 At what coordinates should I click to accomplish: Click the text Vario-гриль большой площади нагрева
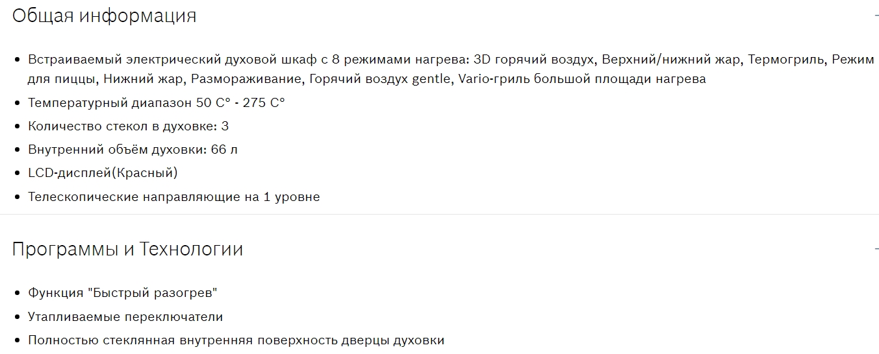[582, 79]
